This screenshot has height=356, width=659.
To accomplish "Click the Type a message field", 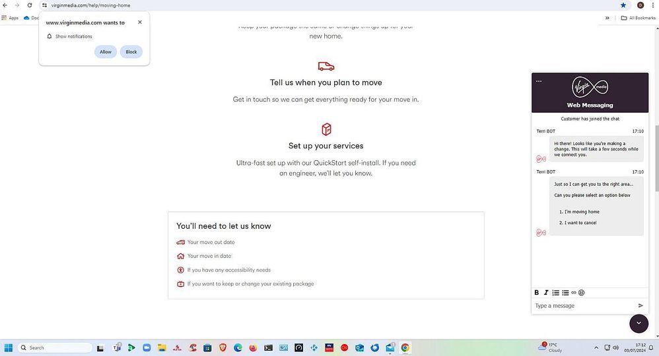I will (584, 306).
